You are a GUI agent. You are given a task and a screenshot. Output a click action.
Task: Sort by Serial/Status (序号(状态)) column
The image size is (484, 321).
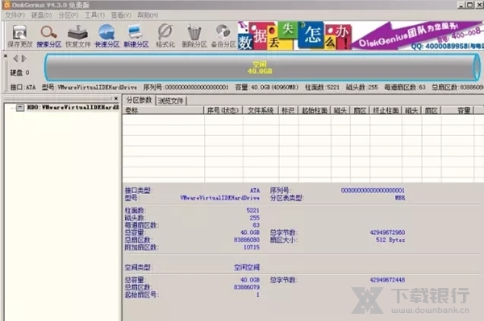click(x=223, y=110)
